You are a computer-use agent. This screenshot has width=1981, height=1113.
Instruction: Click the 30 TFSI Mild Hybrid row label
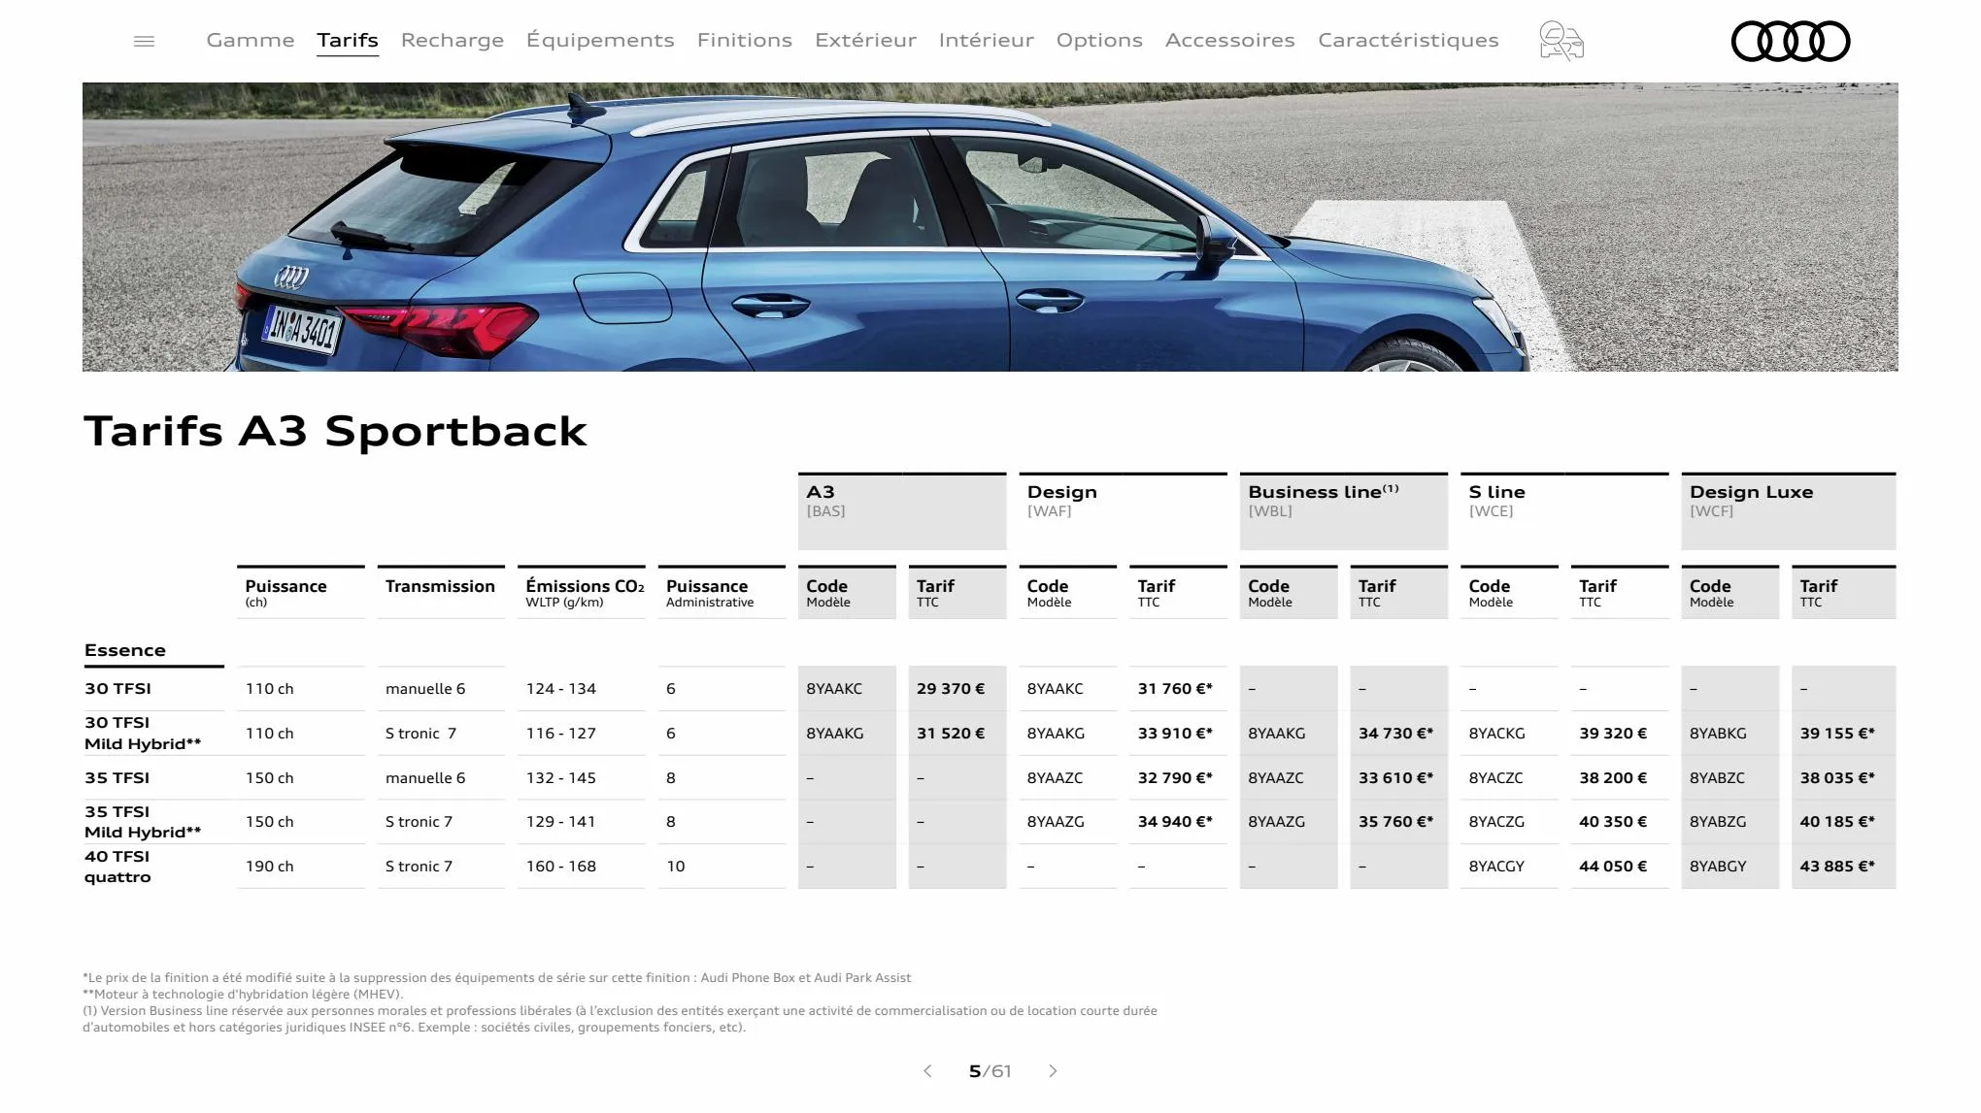143,734
